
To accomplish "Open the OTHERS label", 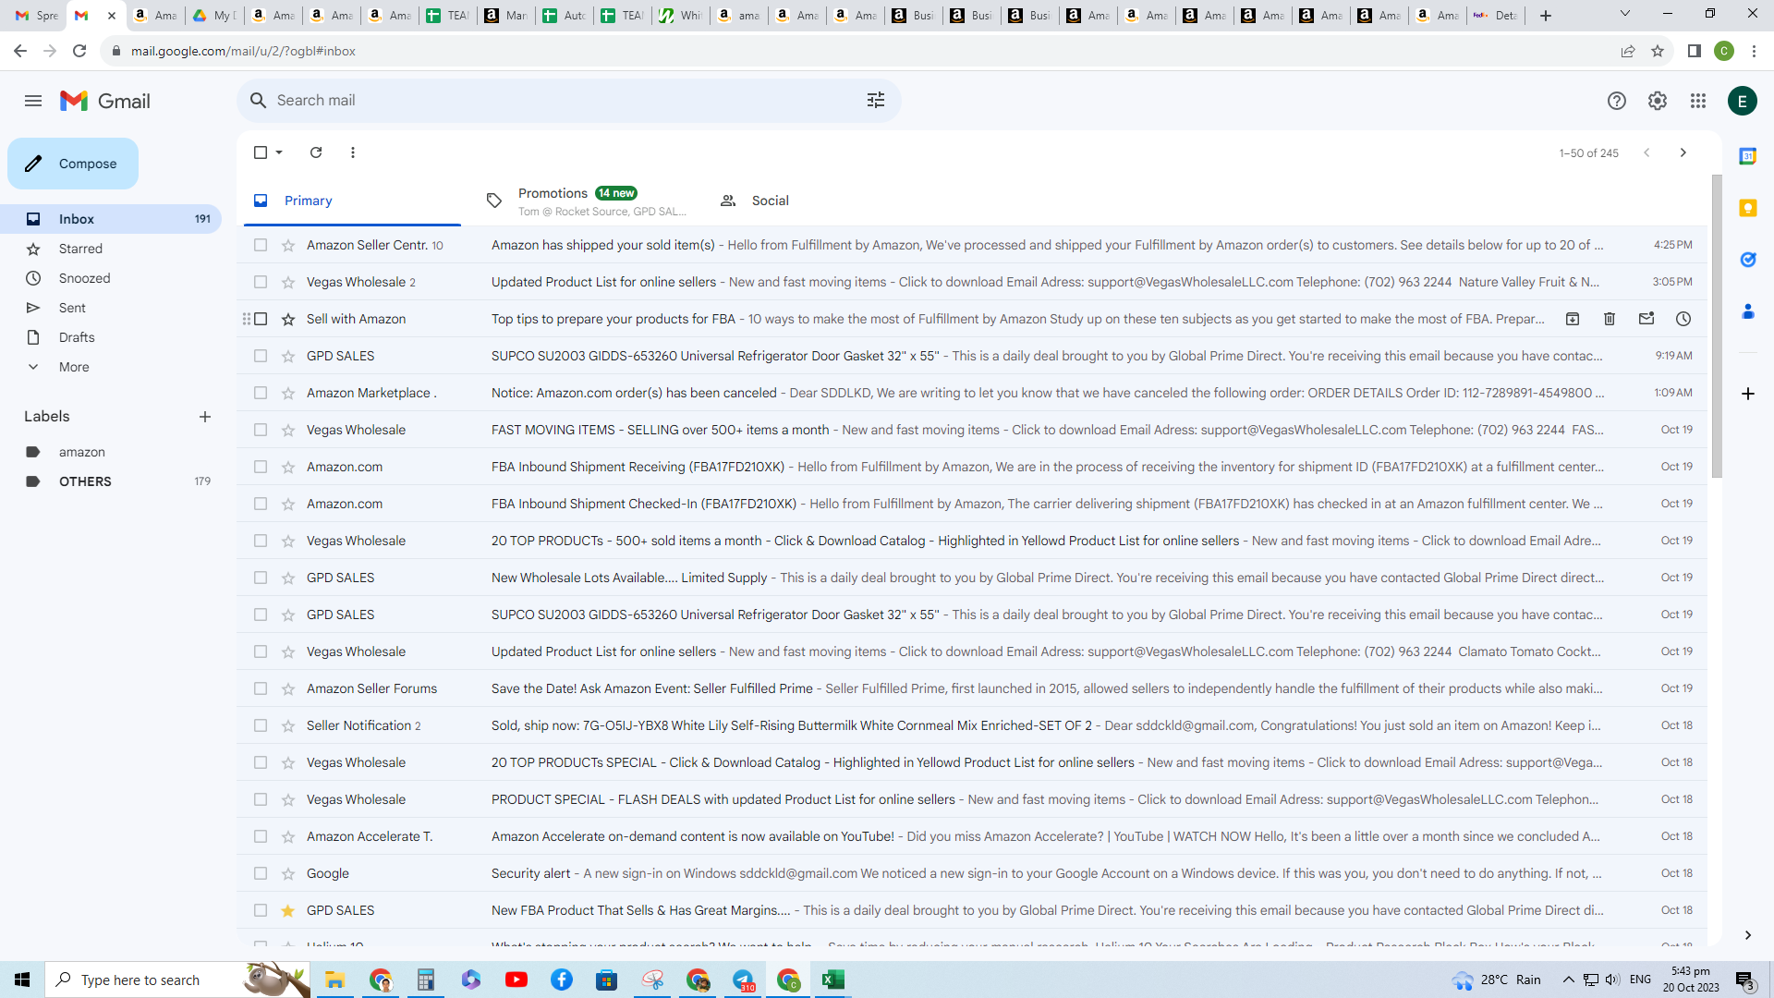I will (x=111, y=481).
